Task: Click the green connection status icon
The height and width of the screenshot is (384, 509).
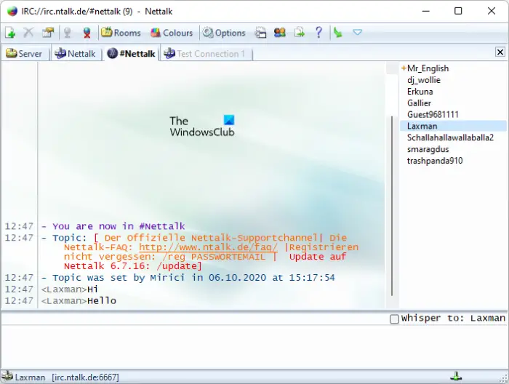Action: 456,377
